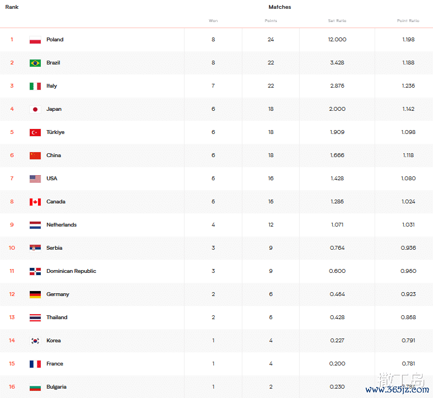Select the Japan flag icon
Viewport: 433px width, 398px height.
(x=35, y=110)
